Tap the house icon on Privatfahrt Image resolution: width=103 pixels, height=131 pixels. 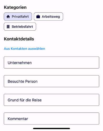(8, 17)
